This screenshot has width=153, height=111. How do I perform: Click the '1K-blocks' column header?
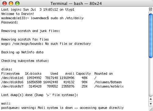coord(33,73)
